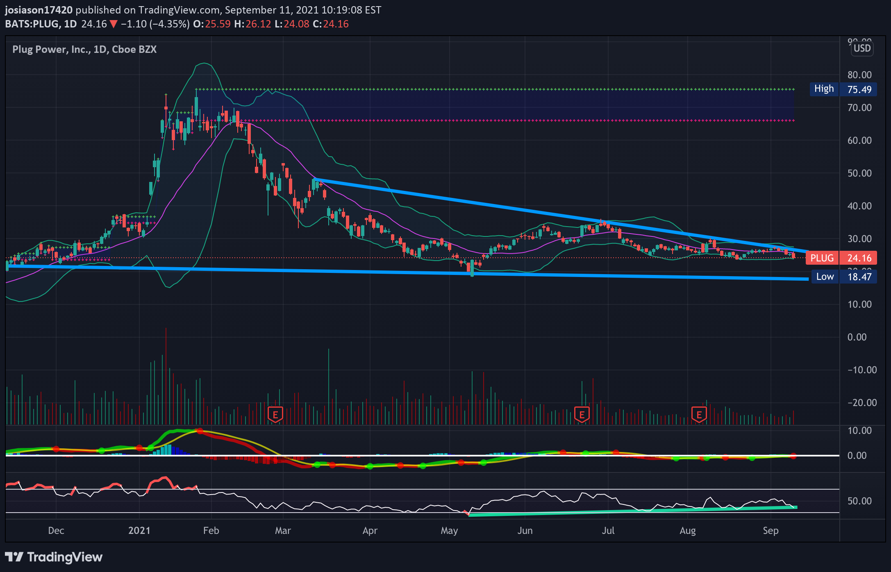Click the earnings E marker after Aug
The height and width of the screenshot is (572, 891).
tap(699, 415)
